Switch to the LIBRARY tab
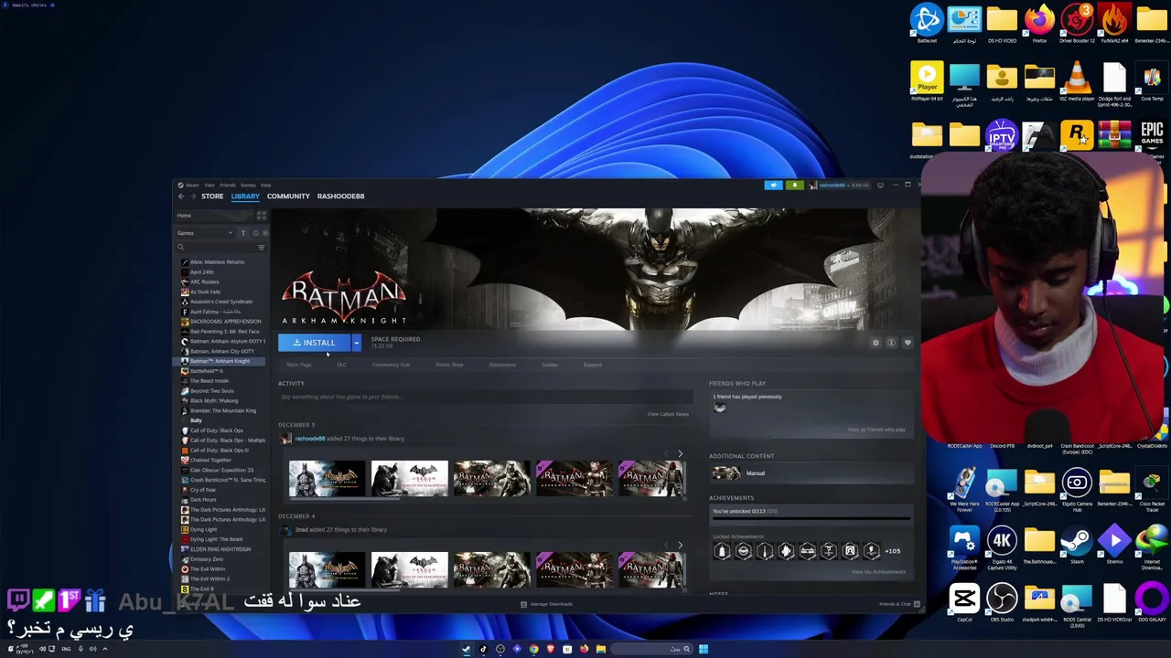The image size is (1171, 658). click(245, 196)
